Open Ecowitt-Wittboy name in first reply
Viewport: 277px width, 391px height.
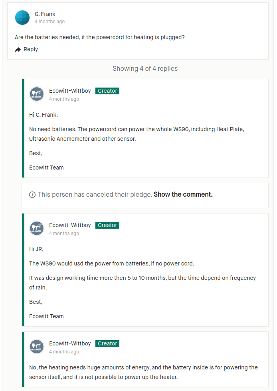[x=70, y=91]
